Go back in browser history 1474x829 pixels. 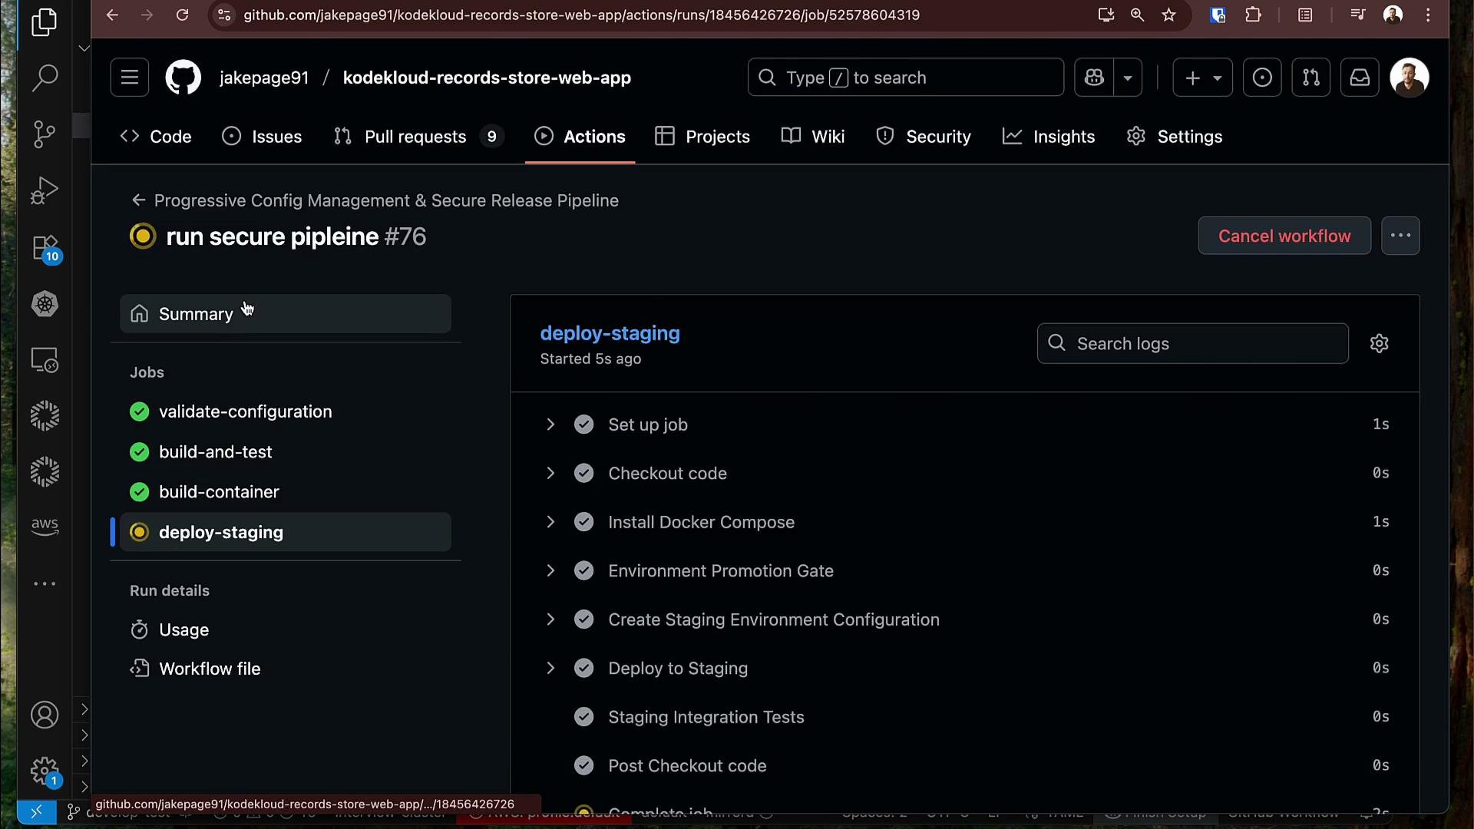coord(112,15)
